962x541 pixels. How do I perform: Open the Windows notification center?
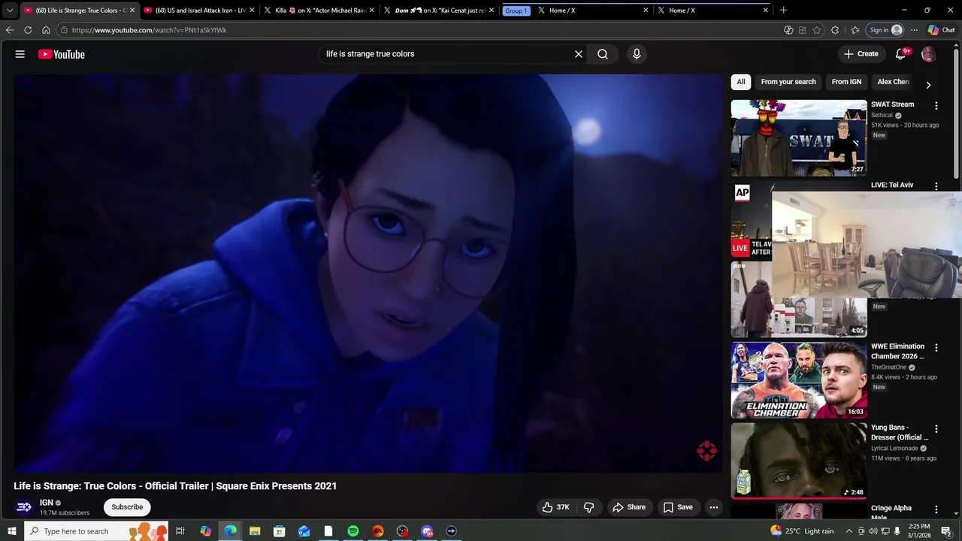[x=946, y=531]
